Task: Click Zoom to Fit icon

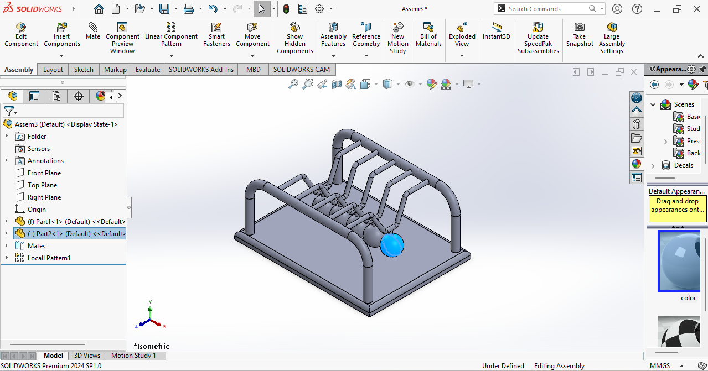Action: (x=293, y=84)
